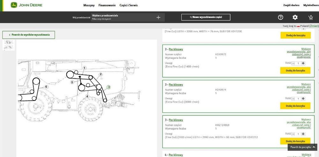The image size is (319, 157).
Task: Click plus icon to choose a representative
Action: [158, 18]
